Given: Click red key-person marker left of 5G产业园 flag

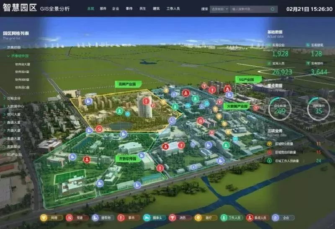Looking at the screenshot, I should click(227, 88).
